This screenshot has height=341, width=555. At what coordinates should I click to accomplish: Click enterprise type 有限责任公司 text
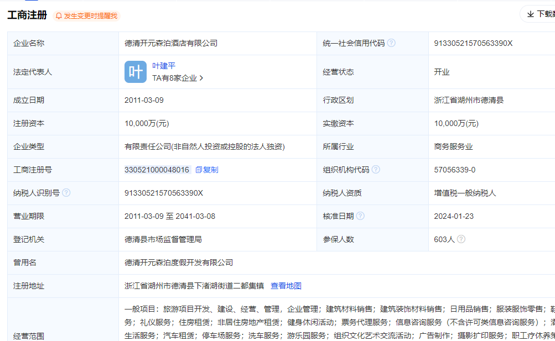point(205,146)
